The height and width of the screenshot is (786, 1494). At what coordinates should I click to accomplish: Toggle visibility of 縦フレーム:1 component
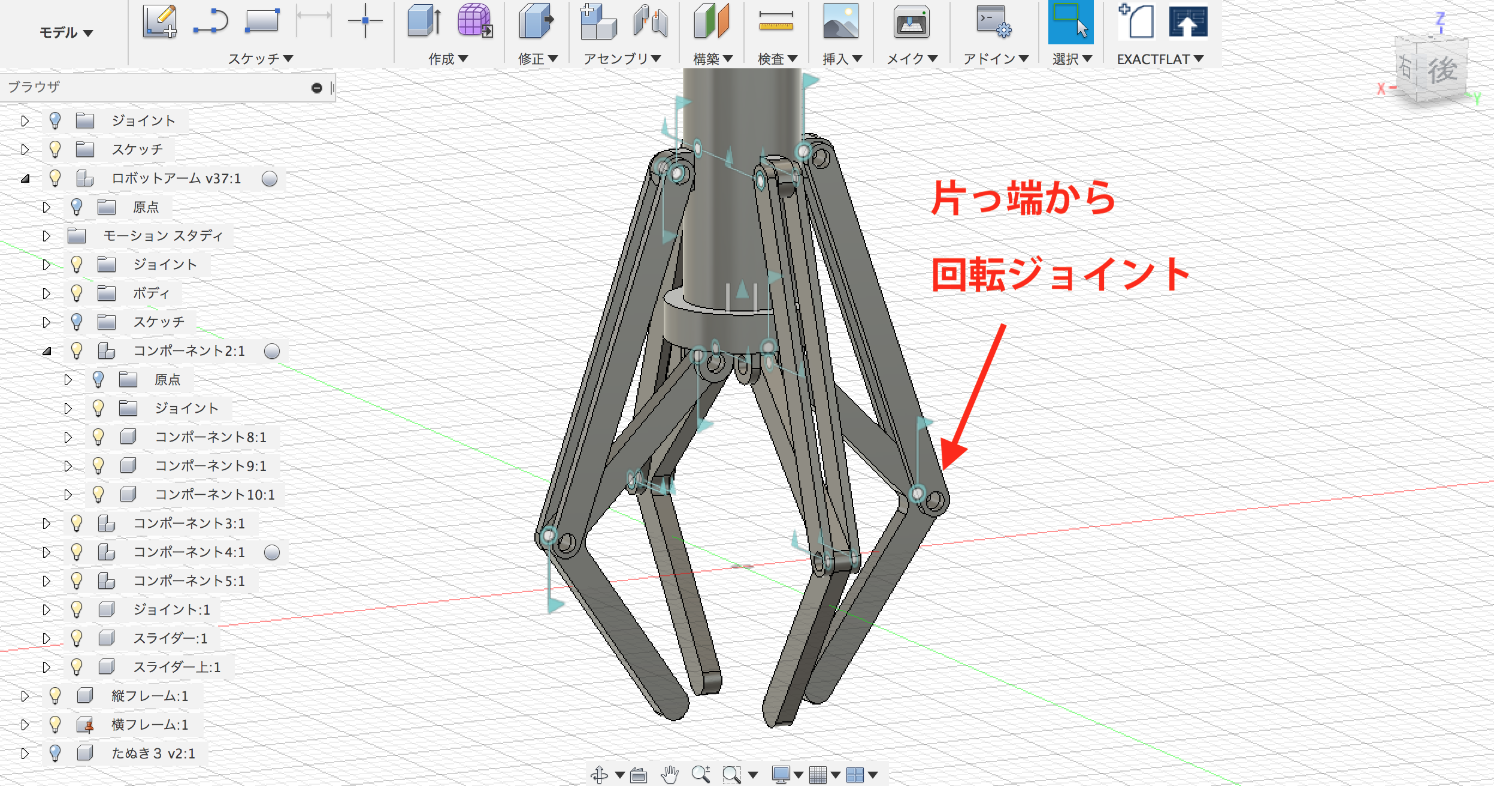tap(56, 696)
